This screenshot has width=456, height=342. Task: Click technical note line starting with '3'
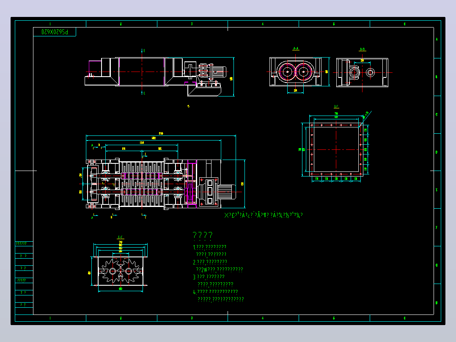[x=209, y=277]
